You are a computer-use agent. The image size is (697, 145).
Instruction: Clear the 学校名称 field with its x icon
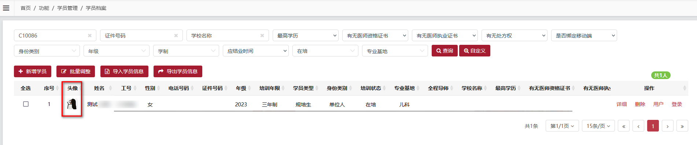coord(262,35)
